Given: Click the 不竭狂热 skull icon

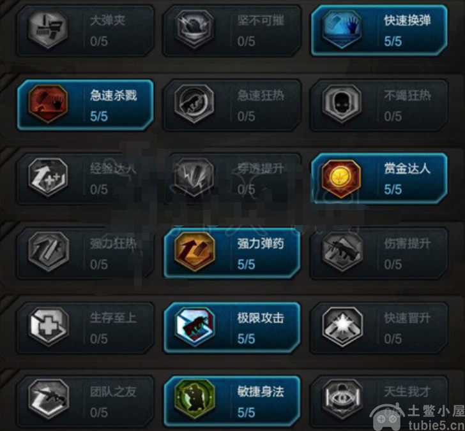Looking at the screenshot, I should [x=341, y=103].
